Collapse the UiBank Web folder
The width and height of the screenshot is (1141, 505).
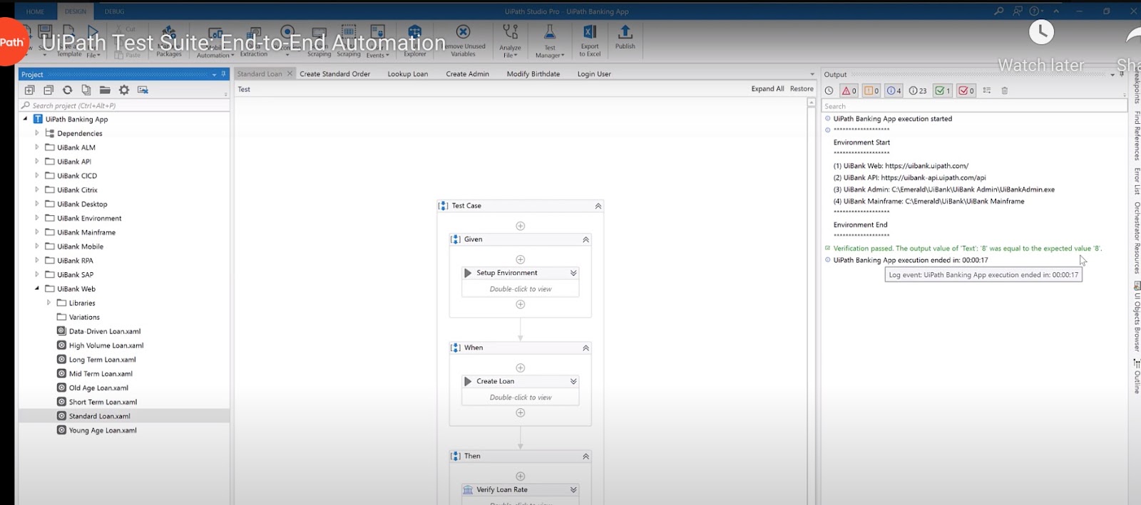[37, 288]
